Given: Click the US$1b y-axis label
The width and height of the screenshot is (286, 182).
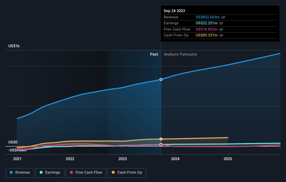Looking at the screenshot, I should point(14,46).
